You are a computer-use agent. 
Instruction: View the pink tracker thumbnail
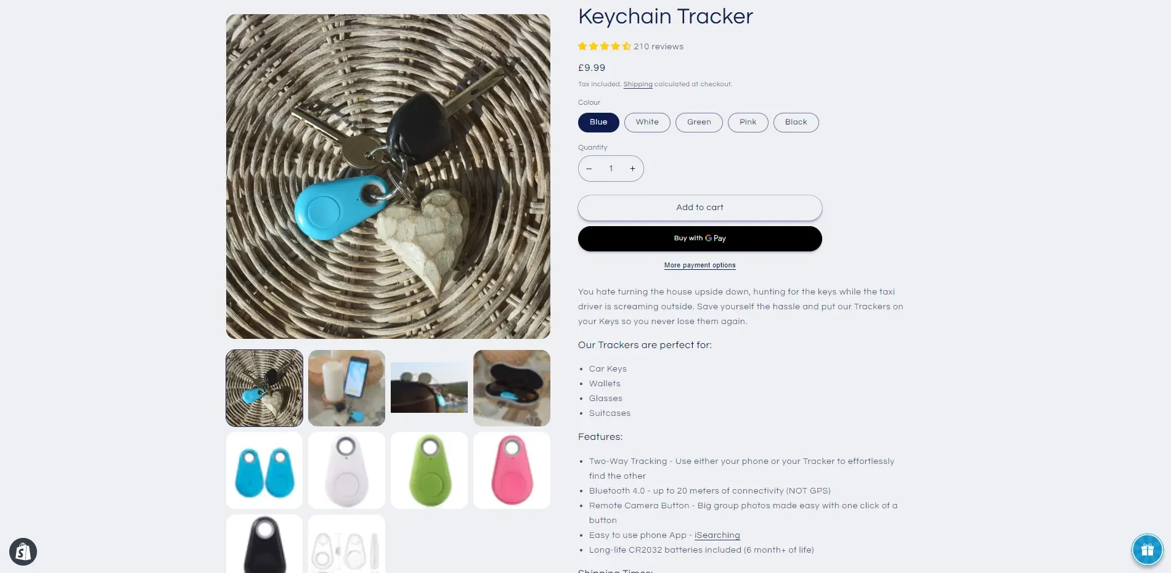[x=512, y=470]
